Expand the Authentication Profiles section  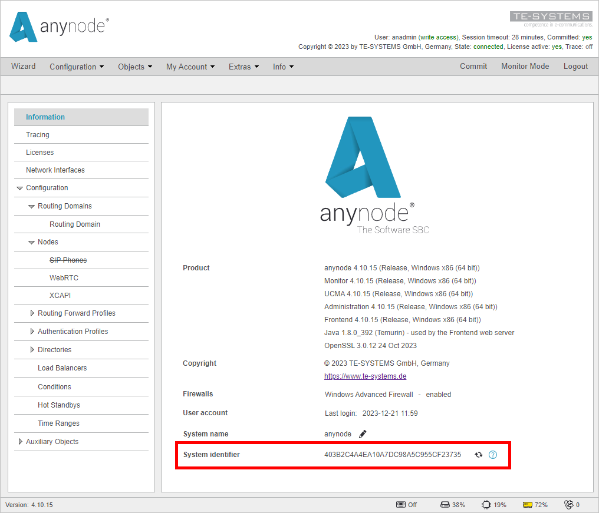pyautogui.click(x=32, y=331)
